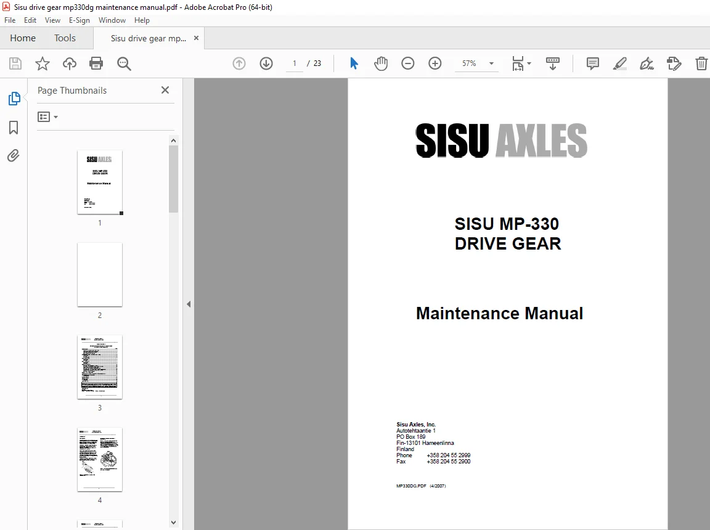This screenshot has width=710, height=530.
Task: Click the "MP330DG.PDF" footer text
Action: coord(411,486)
